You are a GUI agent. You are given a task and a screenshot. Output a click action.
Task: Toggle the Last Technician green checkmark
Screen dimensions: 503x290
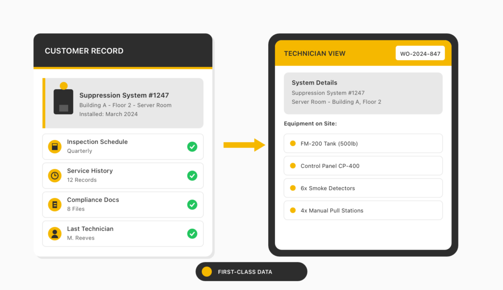(x=192, y=234)
